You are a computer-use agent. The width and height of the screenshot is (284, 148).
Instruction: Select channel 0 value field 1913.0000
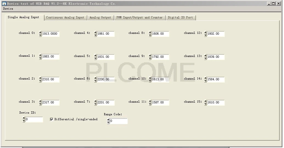tap(50, 34)
